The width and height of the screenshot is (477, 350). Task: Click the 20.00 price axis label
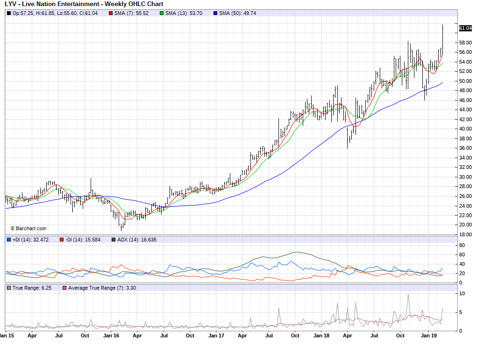coord(465,225)
